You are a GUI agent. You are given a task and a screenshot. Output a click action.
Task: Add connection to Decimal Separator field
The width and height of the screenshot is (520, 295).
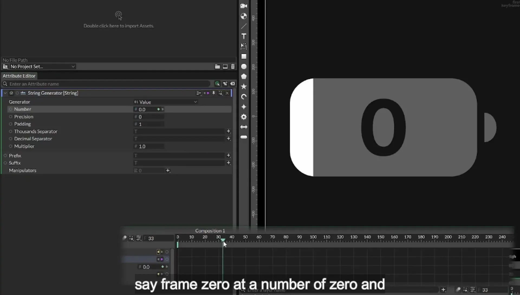[229, 139]
